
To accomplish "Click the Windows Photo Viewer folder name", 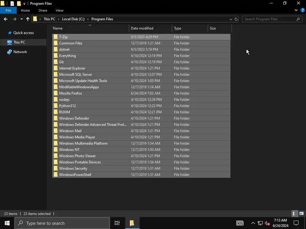I will pyautogui.click(x=77, y=156).
